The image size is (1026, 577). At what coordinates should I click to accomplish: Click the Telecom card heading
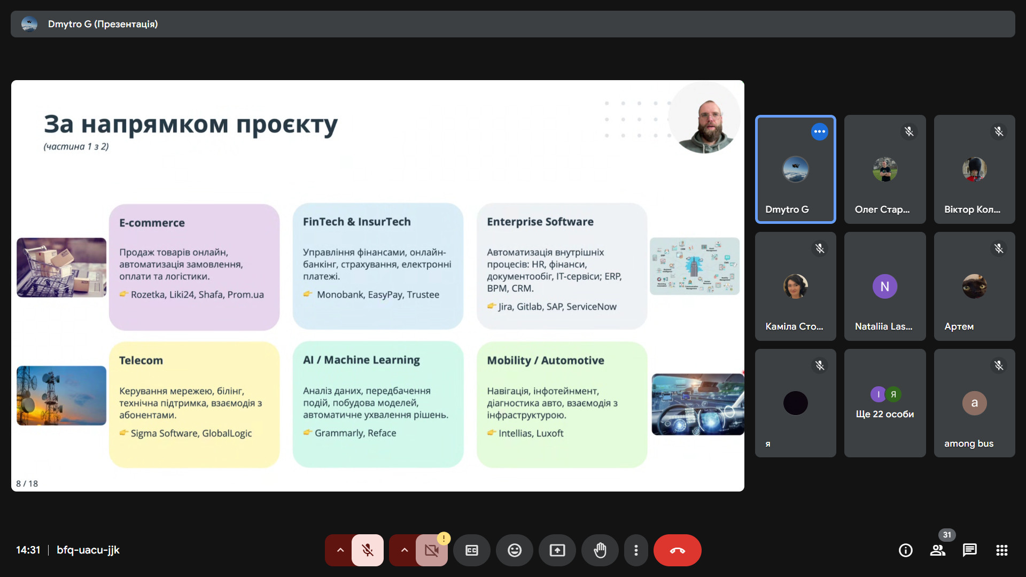tap(141, 361)
